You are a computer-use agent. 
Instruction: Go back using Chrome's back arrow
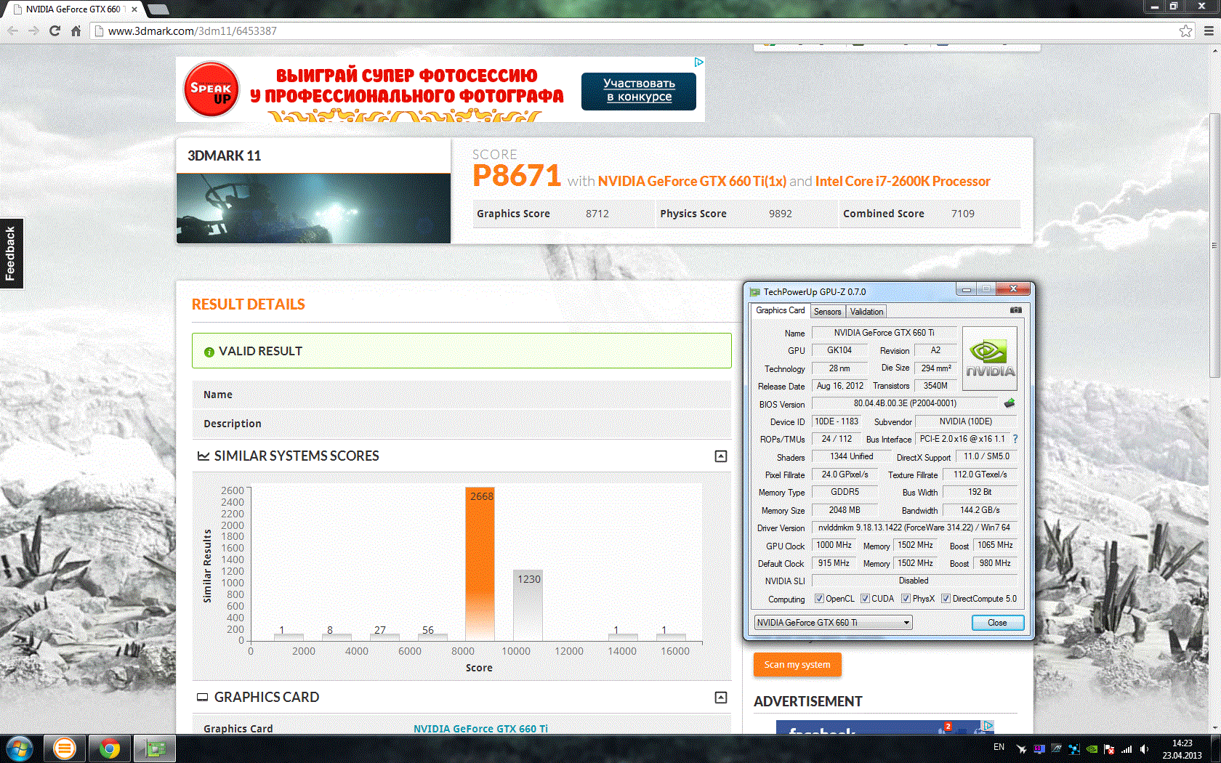12,31
